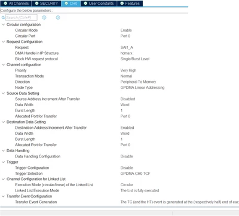Image resolution: width=239 pixels, height=216 pixels.
Task: Click the search magnifier icon
Action: click(x=3, y=17)
